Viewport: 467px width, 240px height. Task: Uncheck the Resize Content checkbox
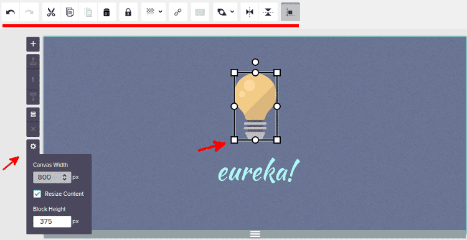[37, 194]
